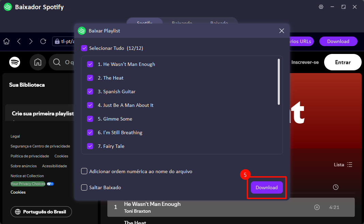Open Português do Brasil language selector

pyautogui.click(x=41, y=212)
